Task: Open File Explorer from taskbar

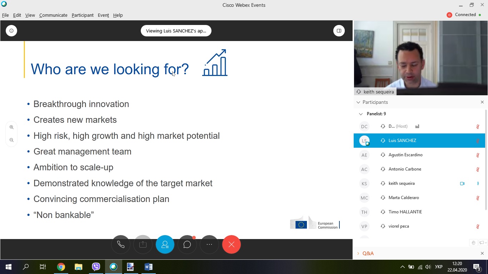Action: coord(78,267)
